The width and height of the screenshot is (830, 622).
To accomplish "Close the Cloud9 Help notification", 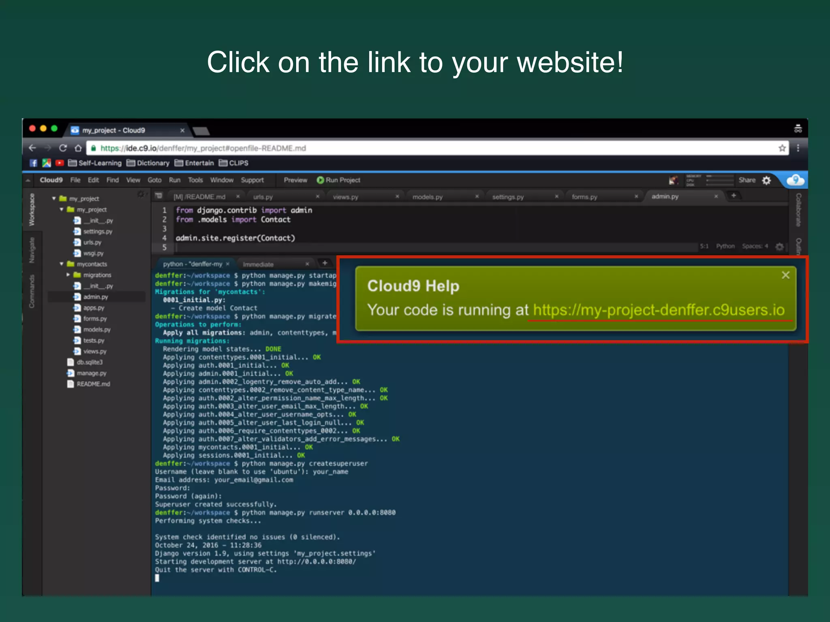I will click(x=785, y=275).
